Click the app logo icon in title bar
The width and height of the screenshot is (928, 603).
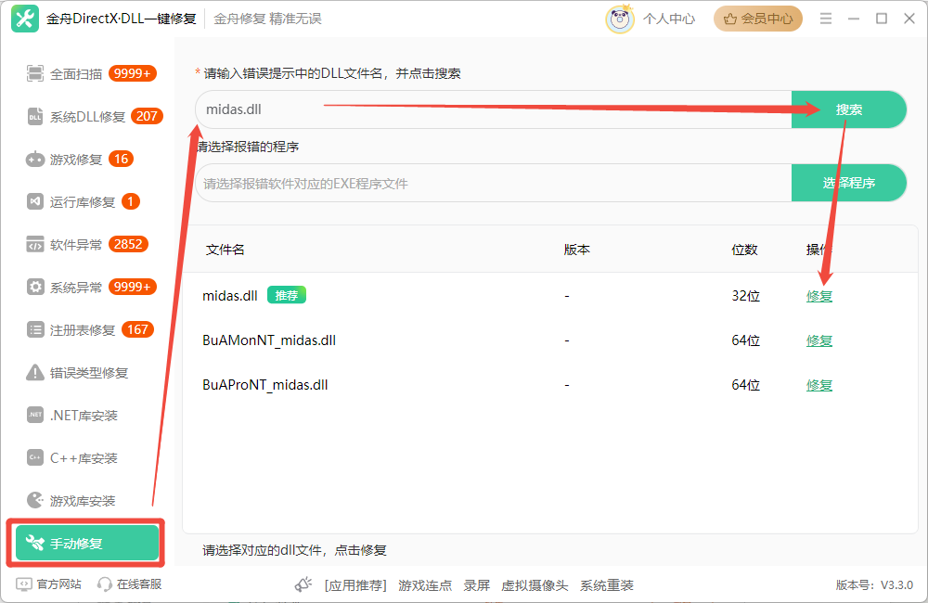click(x=25, y=19)
